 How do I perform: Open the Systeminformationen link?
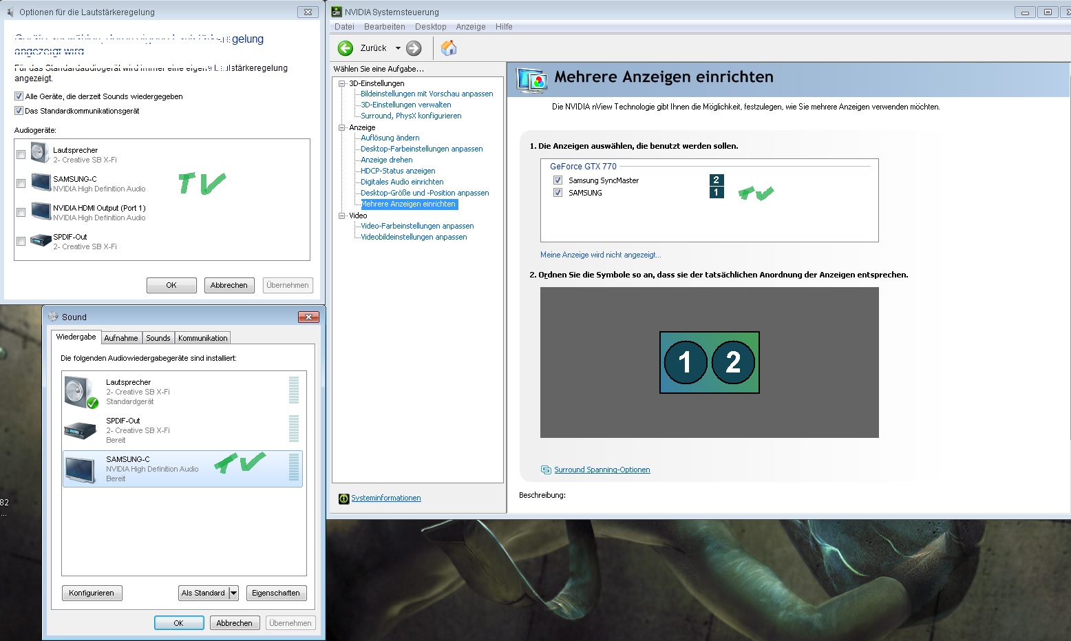(386, 498)
